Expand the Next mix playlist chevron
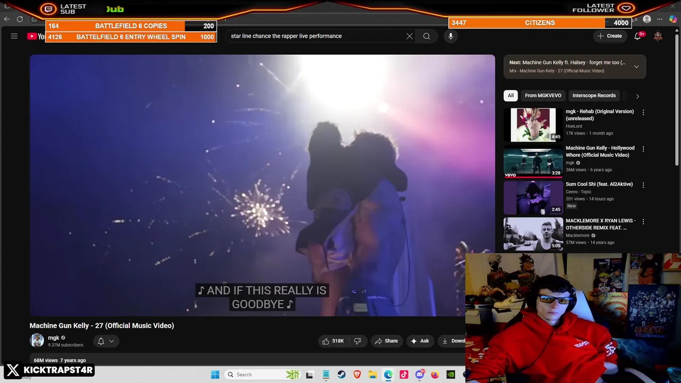This screenshot has width=681, height=383. pyautogui.click(x=636, y=66)
